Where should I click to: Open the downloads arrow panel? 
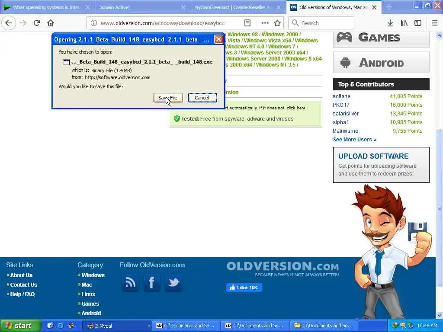tap(390, 23)
